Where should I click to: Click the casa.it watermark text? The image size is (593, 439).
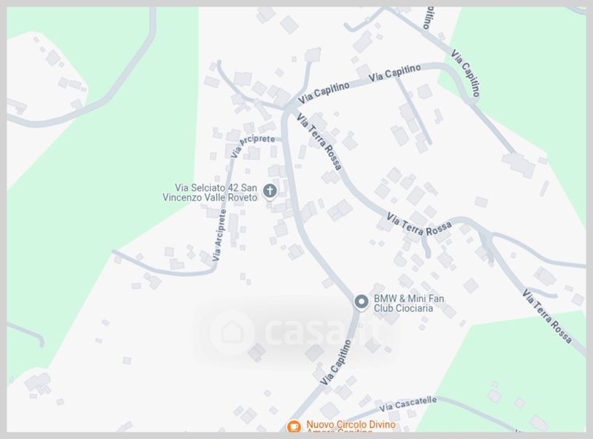[x=325, y=332]
